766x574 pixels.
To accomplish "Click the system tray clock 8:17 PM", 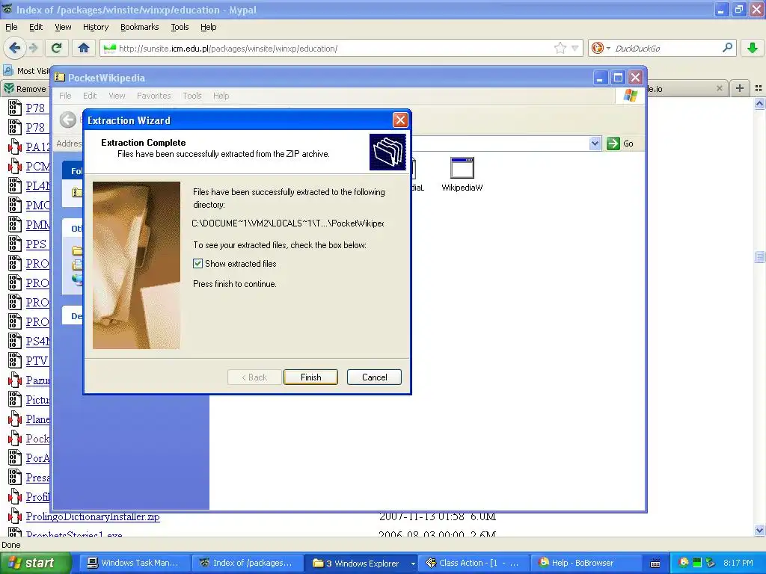I will [738, 563].
